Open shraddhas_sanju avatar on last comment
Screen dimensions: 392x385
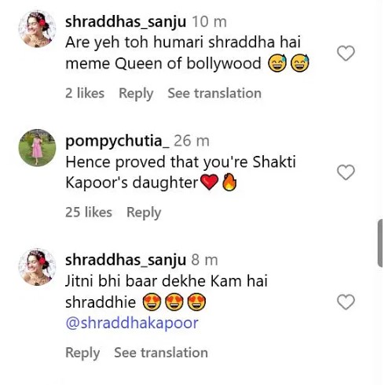37,267
